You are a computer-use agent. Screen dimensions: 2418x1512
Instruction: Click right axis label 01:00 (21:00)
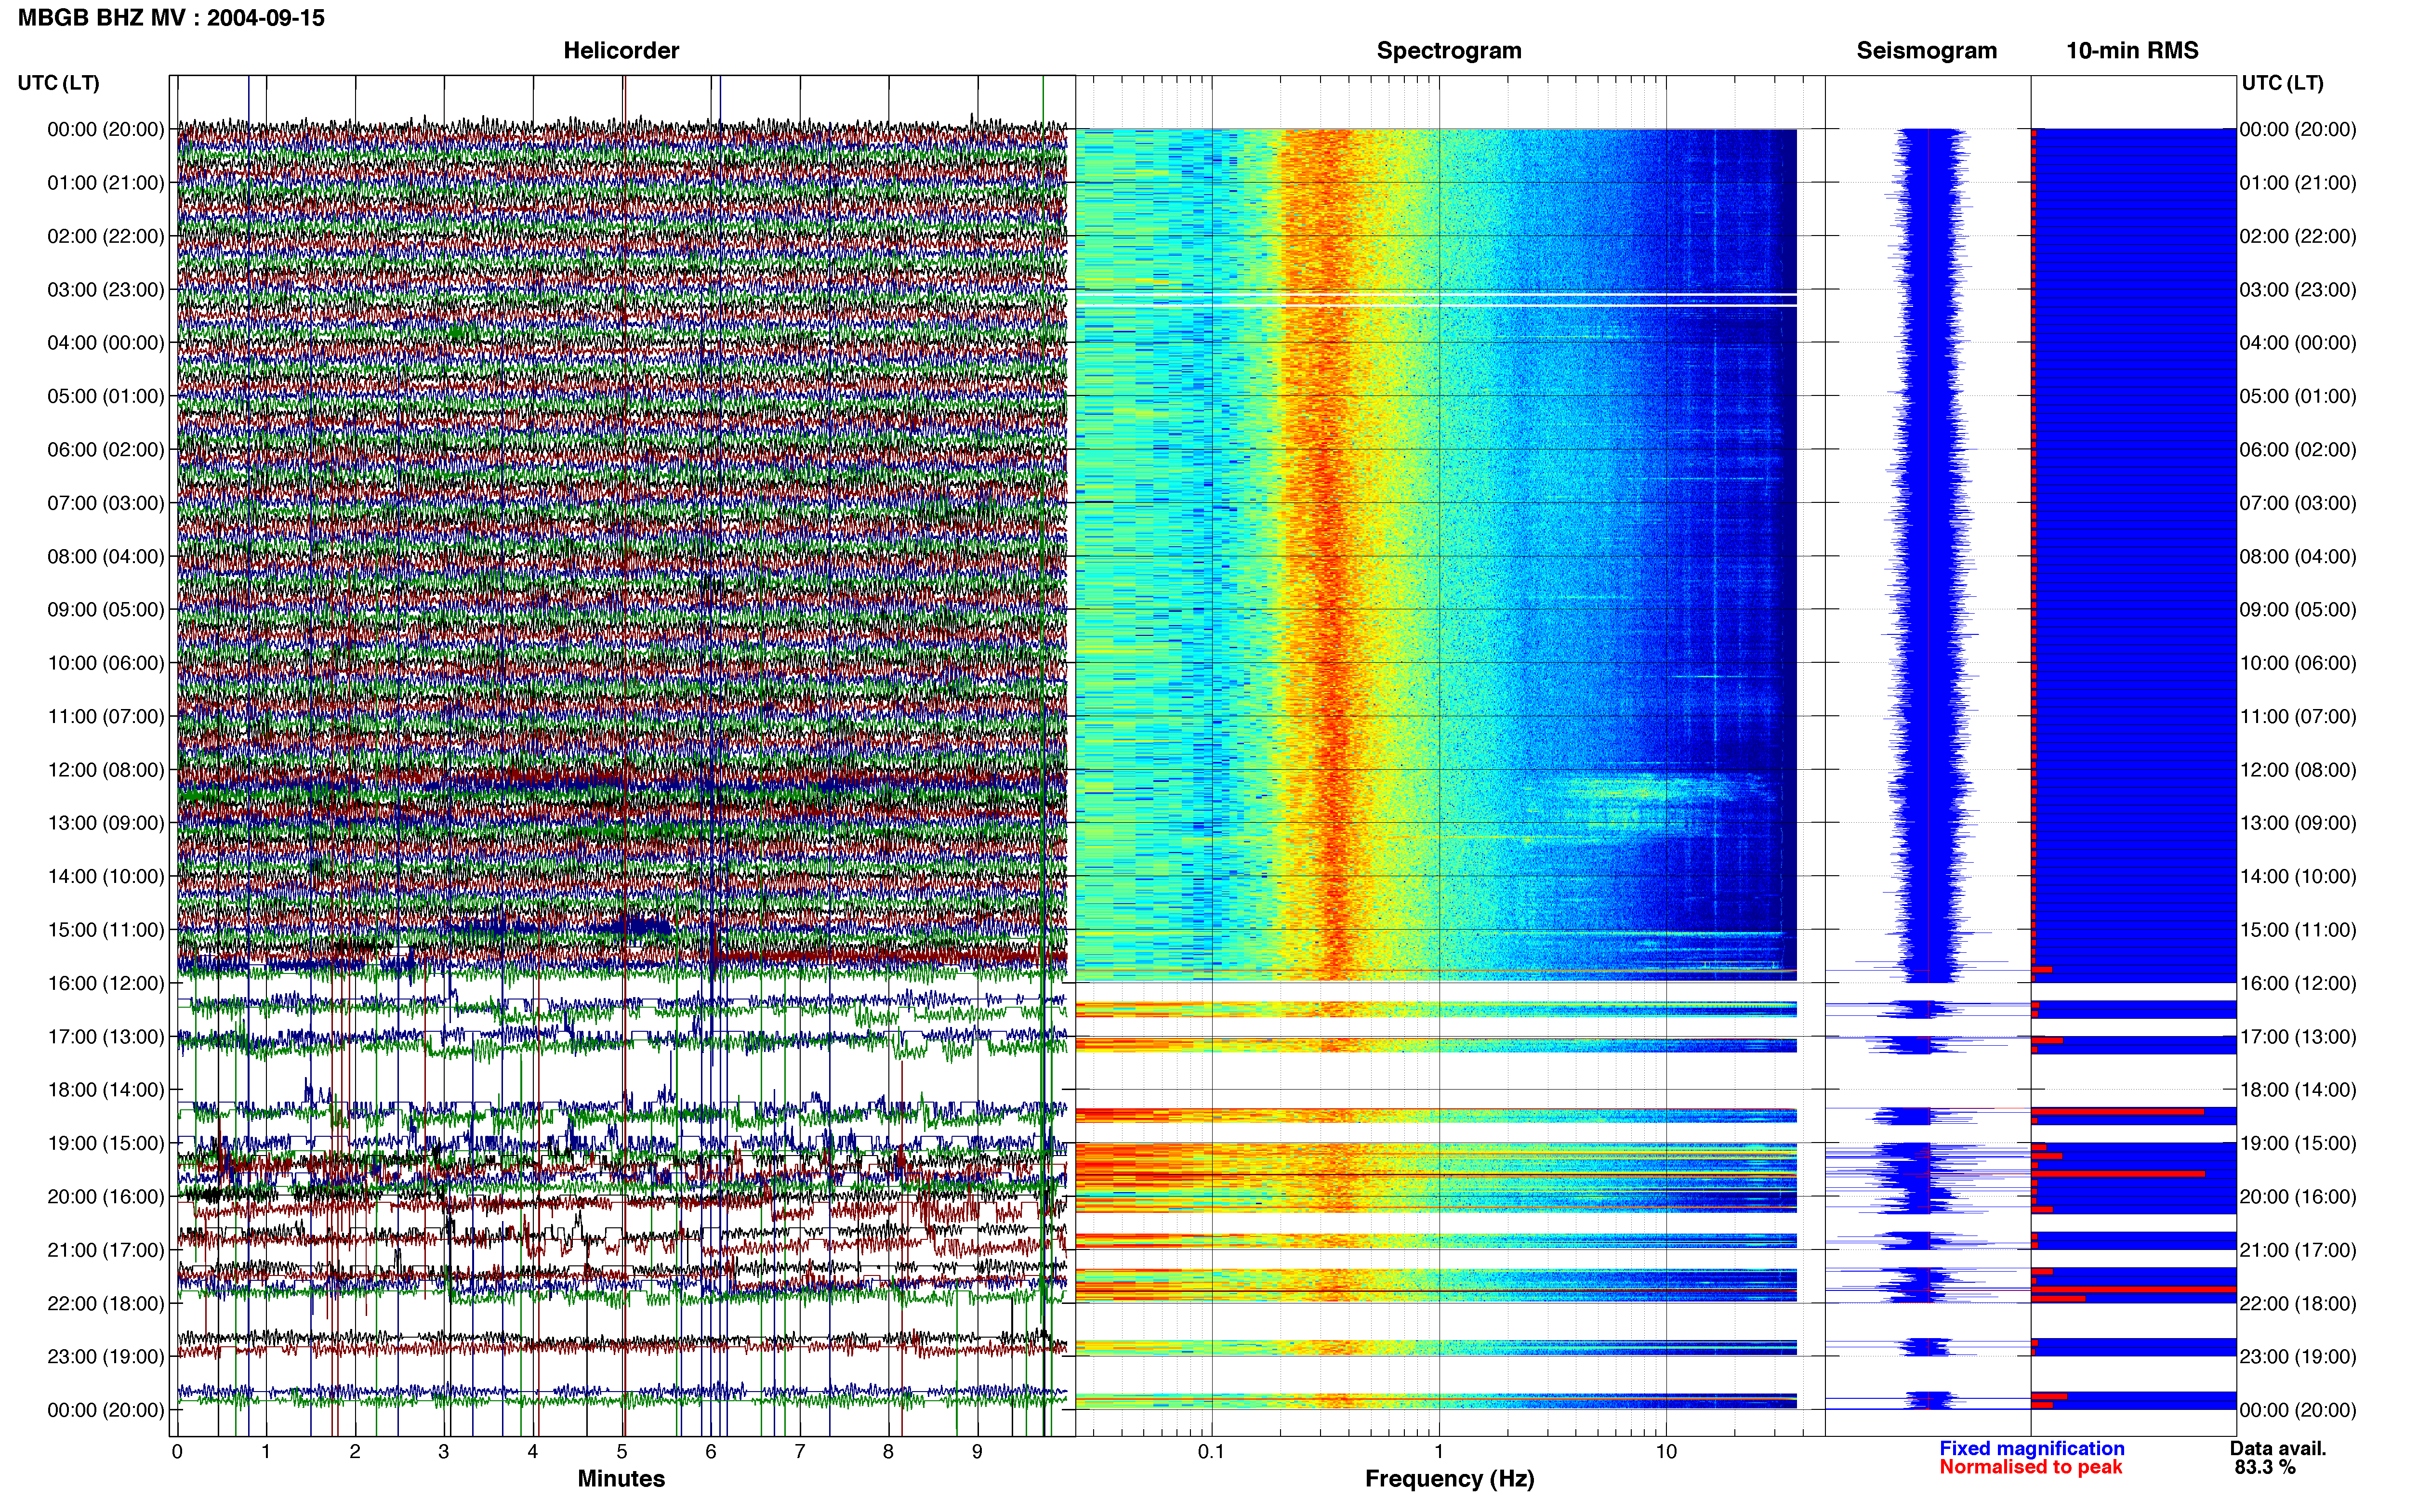click(2298, 183)
